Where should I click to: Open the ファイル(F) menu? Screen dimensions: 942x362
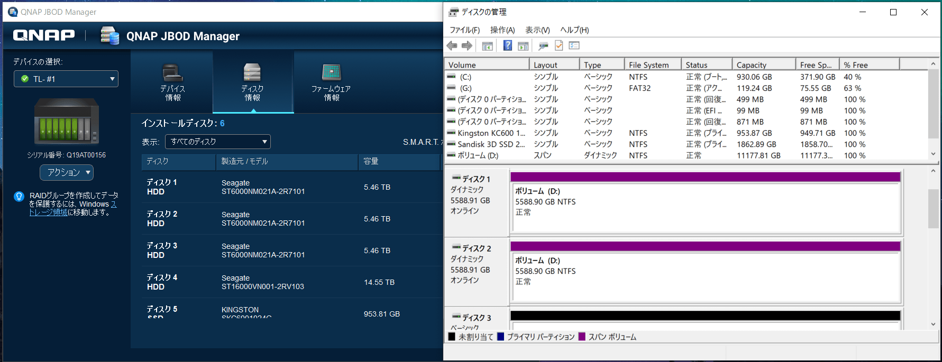click(x=464, y=30)
